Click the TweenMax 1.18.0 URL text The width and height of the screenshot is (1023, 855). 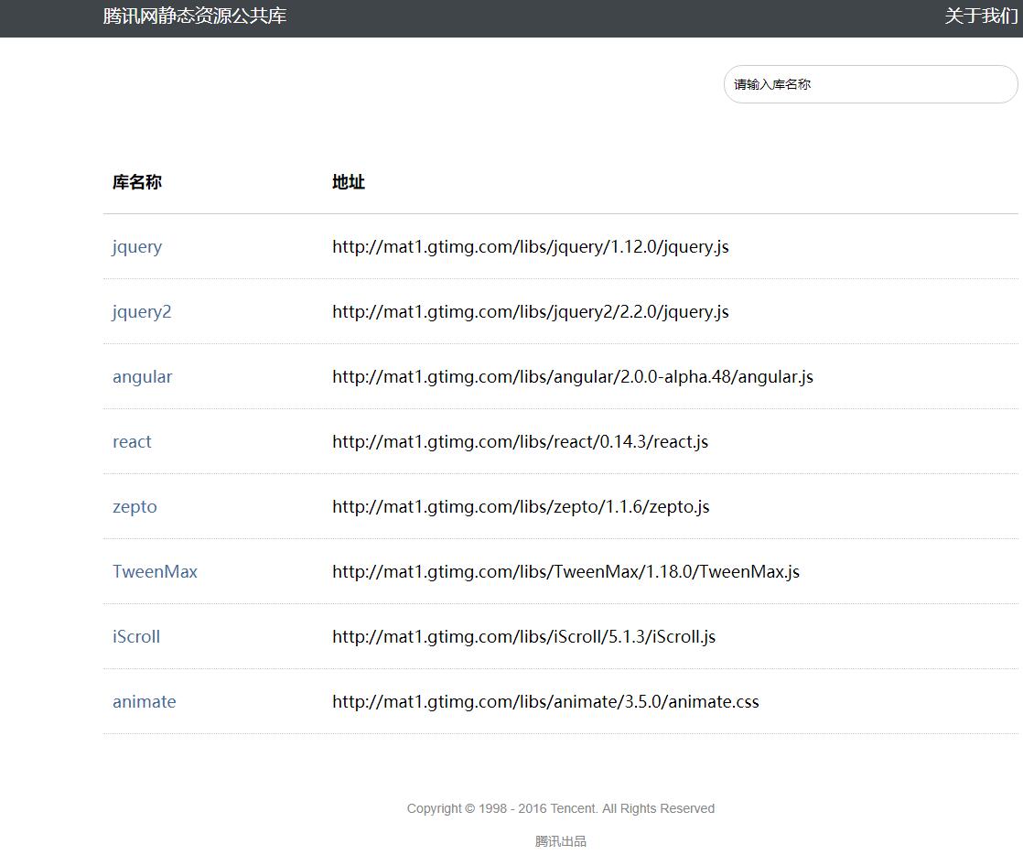click(565, 572)
